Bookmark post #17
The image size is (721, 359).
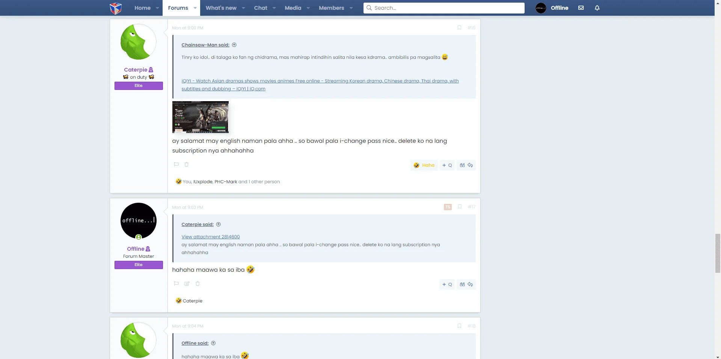460,207
